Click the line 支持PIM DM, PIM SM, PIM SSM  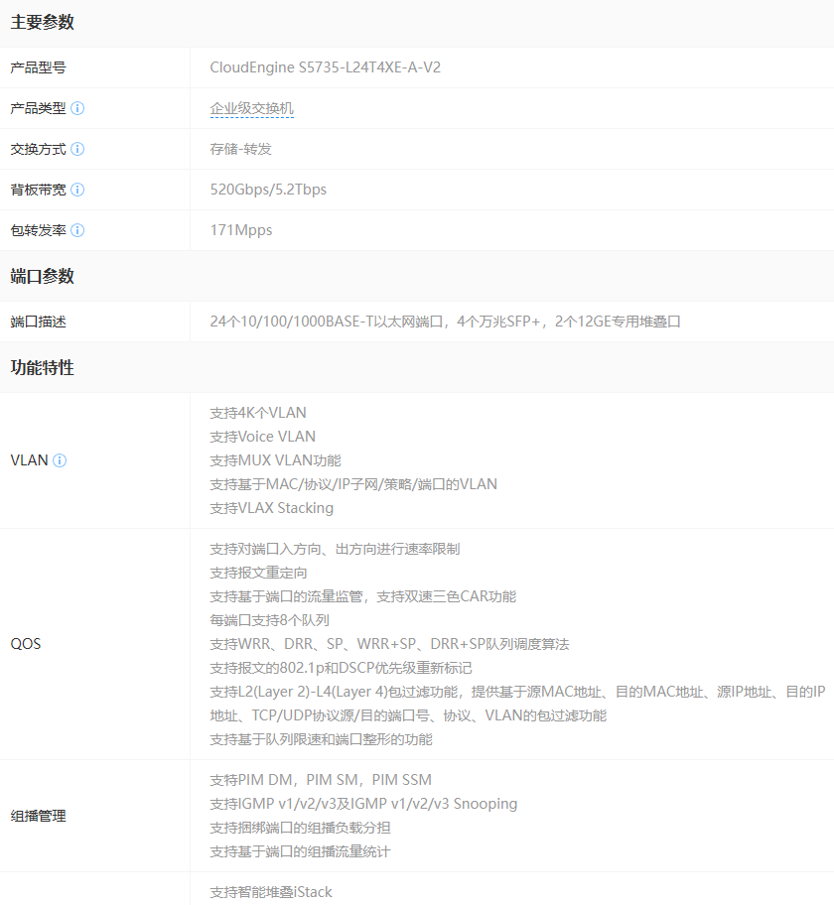click(321, 780)
